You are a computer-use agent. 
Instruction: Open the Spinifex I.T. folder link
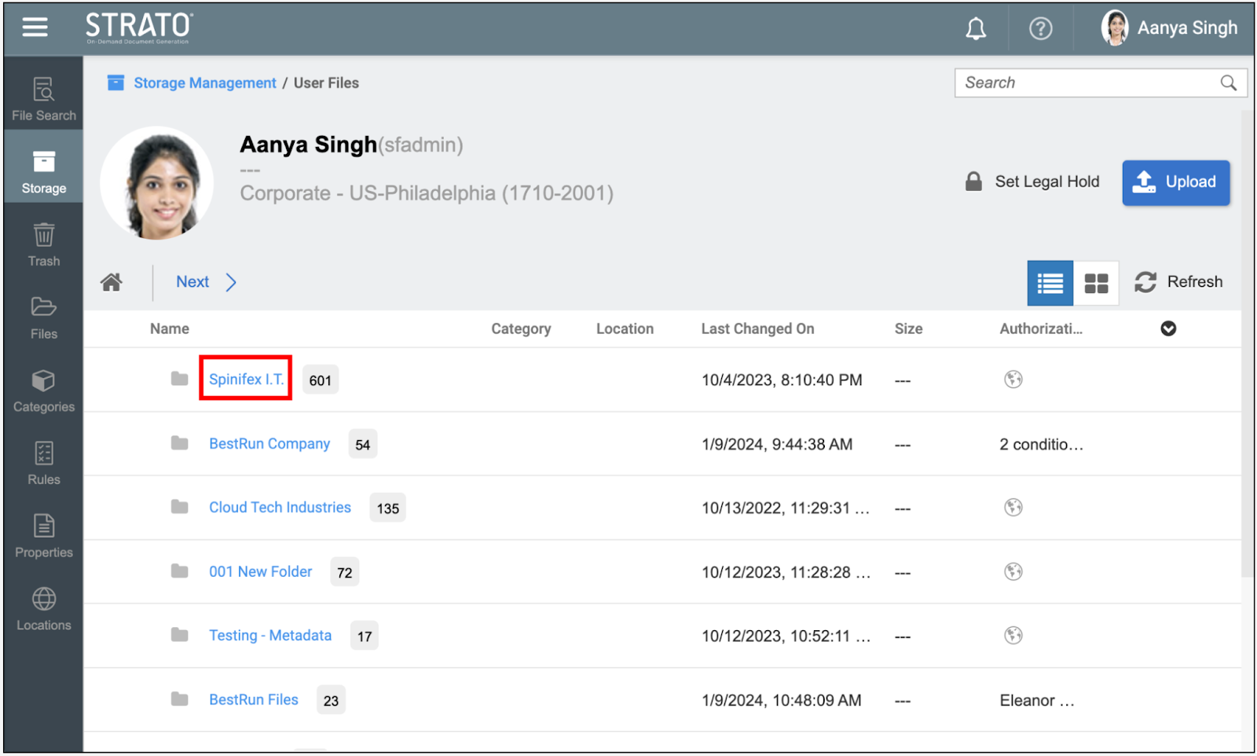point(246,379)
